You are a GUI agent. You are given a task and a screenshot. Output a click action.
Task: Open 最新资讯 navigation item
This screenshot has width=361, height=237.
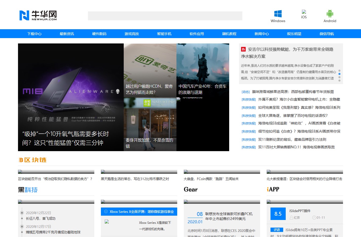pyautogui.click(x=67, y=34)
